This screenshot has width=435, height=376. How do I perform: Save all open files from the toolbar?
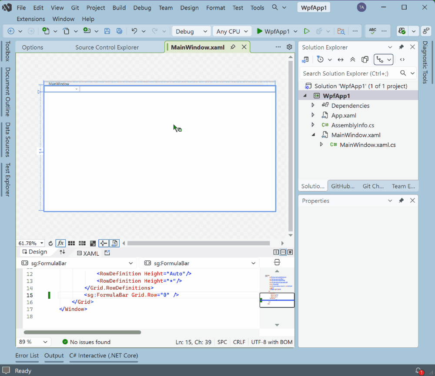click(119, 31)
